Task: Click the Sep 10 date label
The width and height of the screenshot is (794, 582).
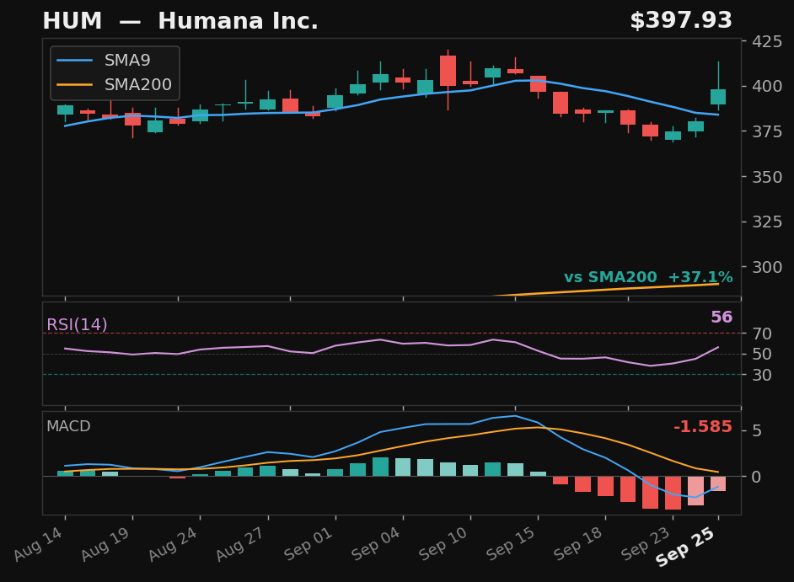Action: coord(444,544)
